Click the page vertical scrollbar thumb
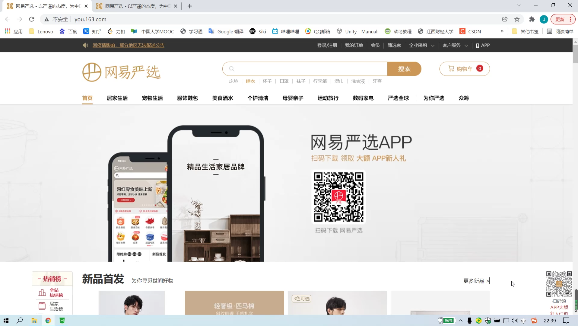The height and width of the screenshot is (326, 578). (x=575, y=54)
